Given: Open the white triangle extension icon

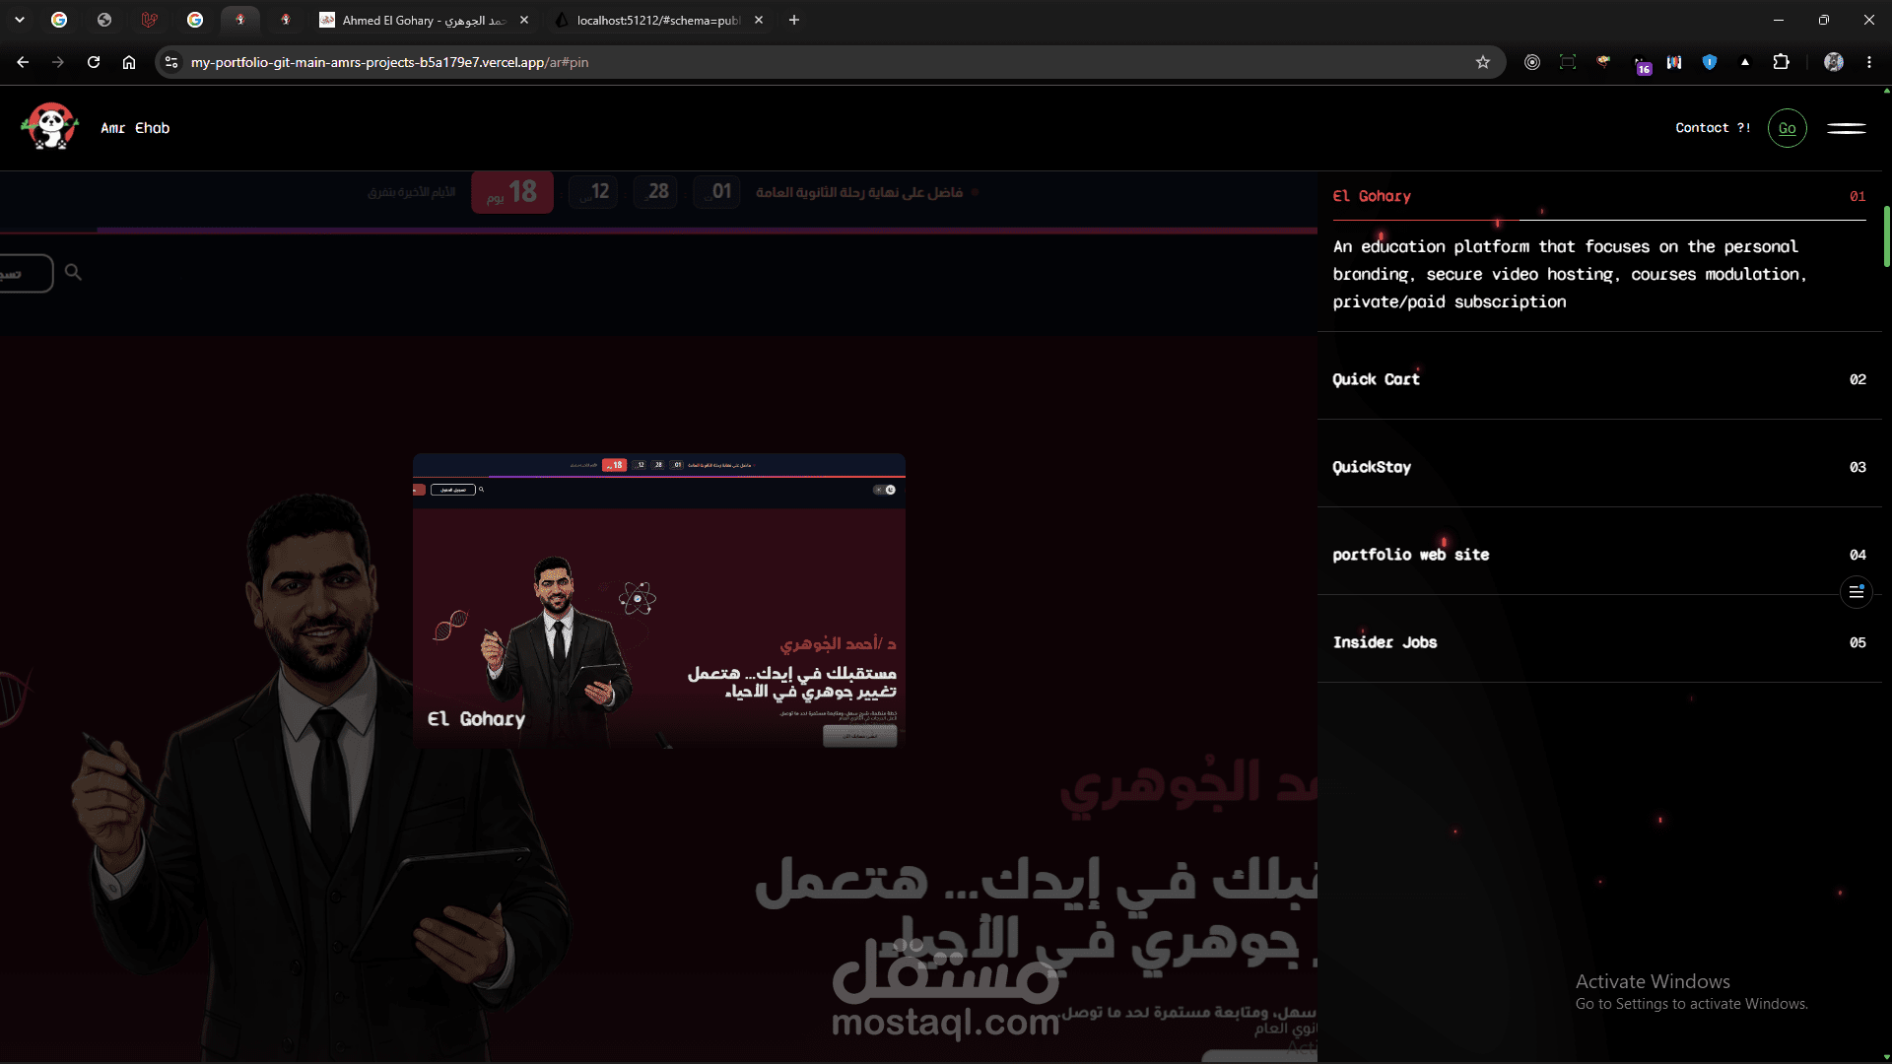Looking at the screenshot, I should pyautogui.click(x=1745, y=62).
